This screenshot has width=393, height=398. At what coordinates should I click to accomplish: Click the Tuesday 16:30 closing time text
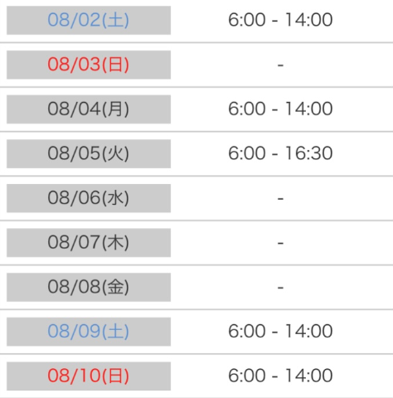pos(308,153)
